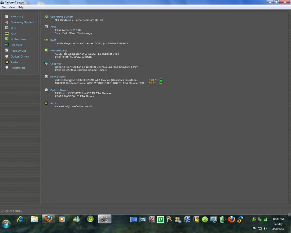Open the View menu

coord(12,7)
